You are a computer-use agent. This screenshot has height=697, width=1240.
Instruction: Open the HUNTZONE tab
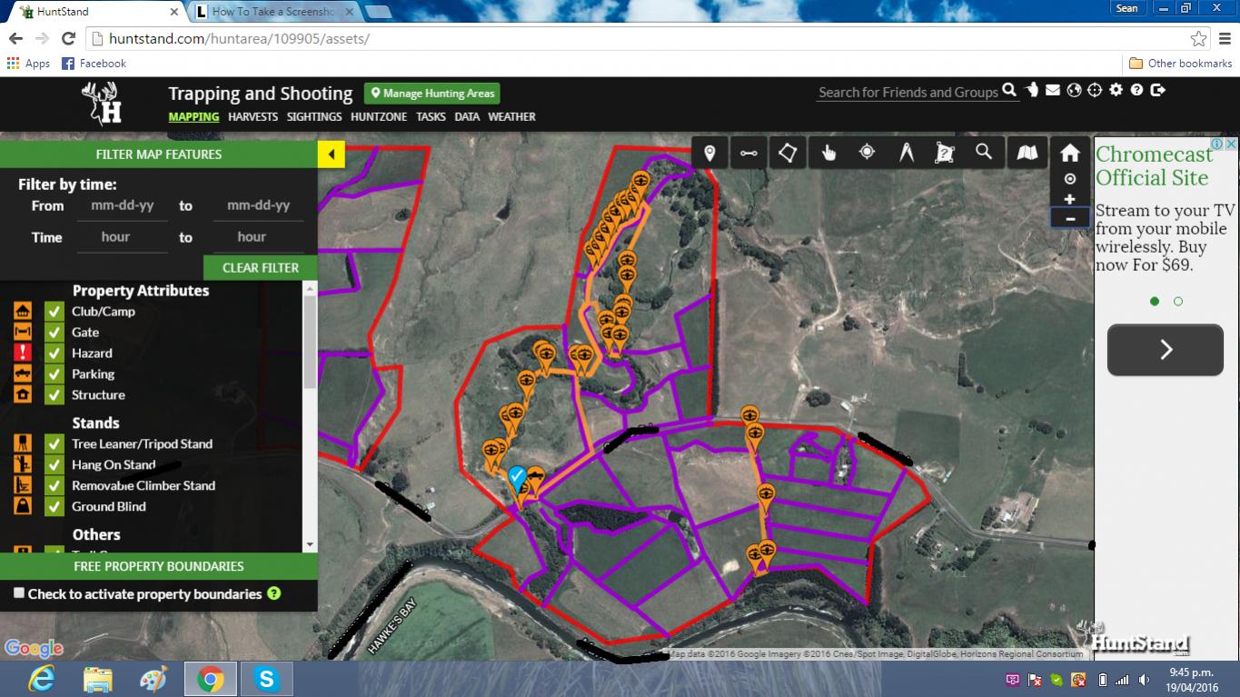[379, 116]
